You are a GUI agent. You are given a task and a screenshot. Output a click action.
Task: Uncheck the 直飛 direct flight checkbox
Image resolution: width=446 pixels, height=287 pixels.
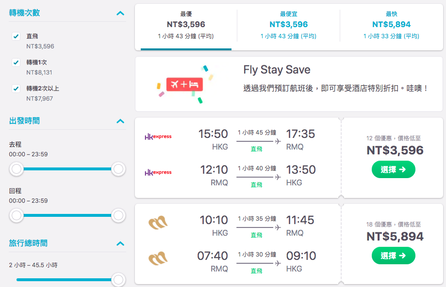(16, 36)
